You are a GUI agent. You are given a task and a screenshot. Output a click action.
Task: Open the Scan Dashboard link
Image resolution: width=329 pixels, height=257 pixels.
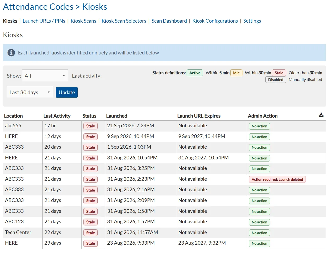(x=169, y=21)
